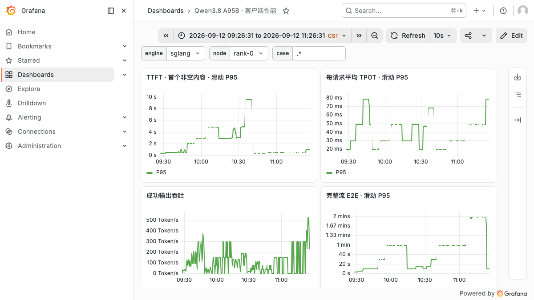Open the share options dropdown arrow
Image resolution: width=534 pixels, height=300 pixels.
tap(484, 36)
